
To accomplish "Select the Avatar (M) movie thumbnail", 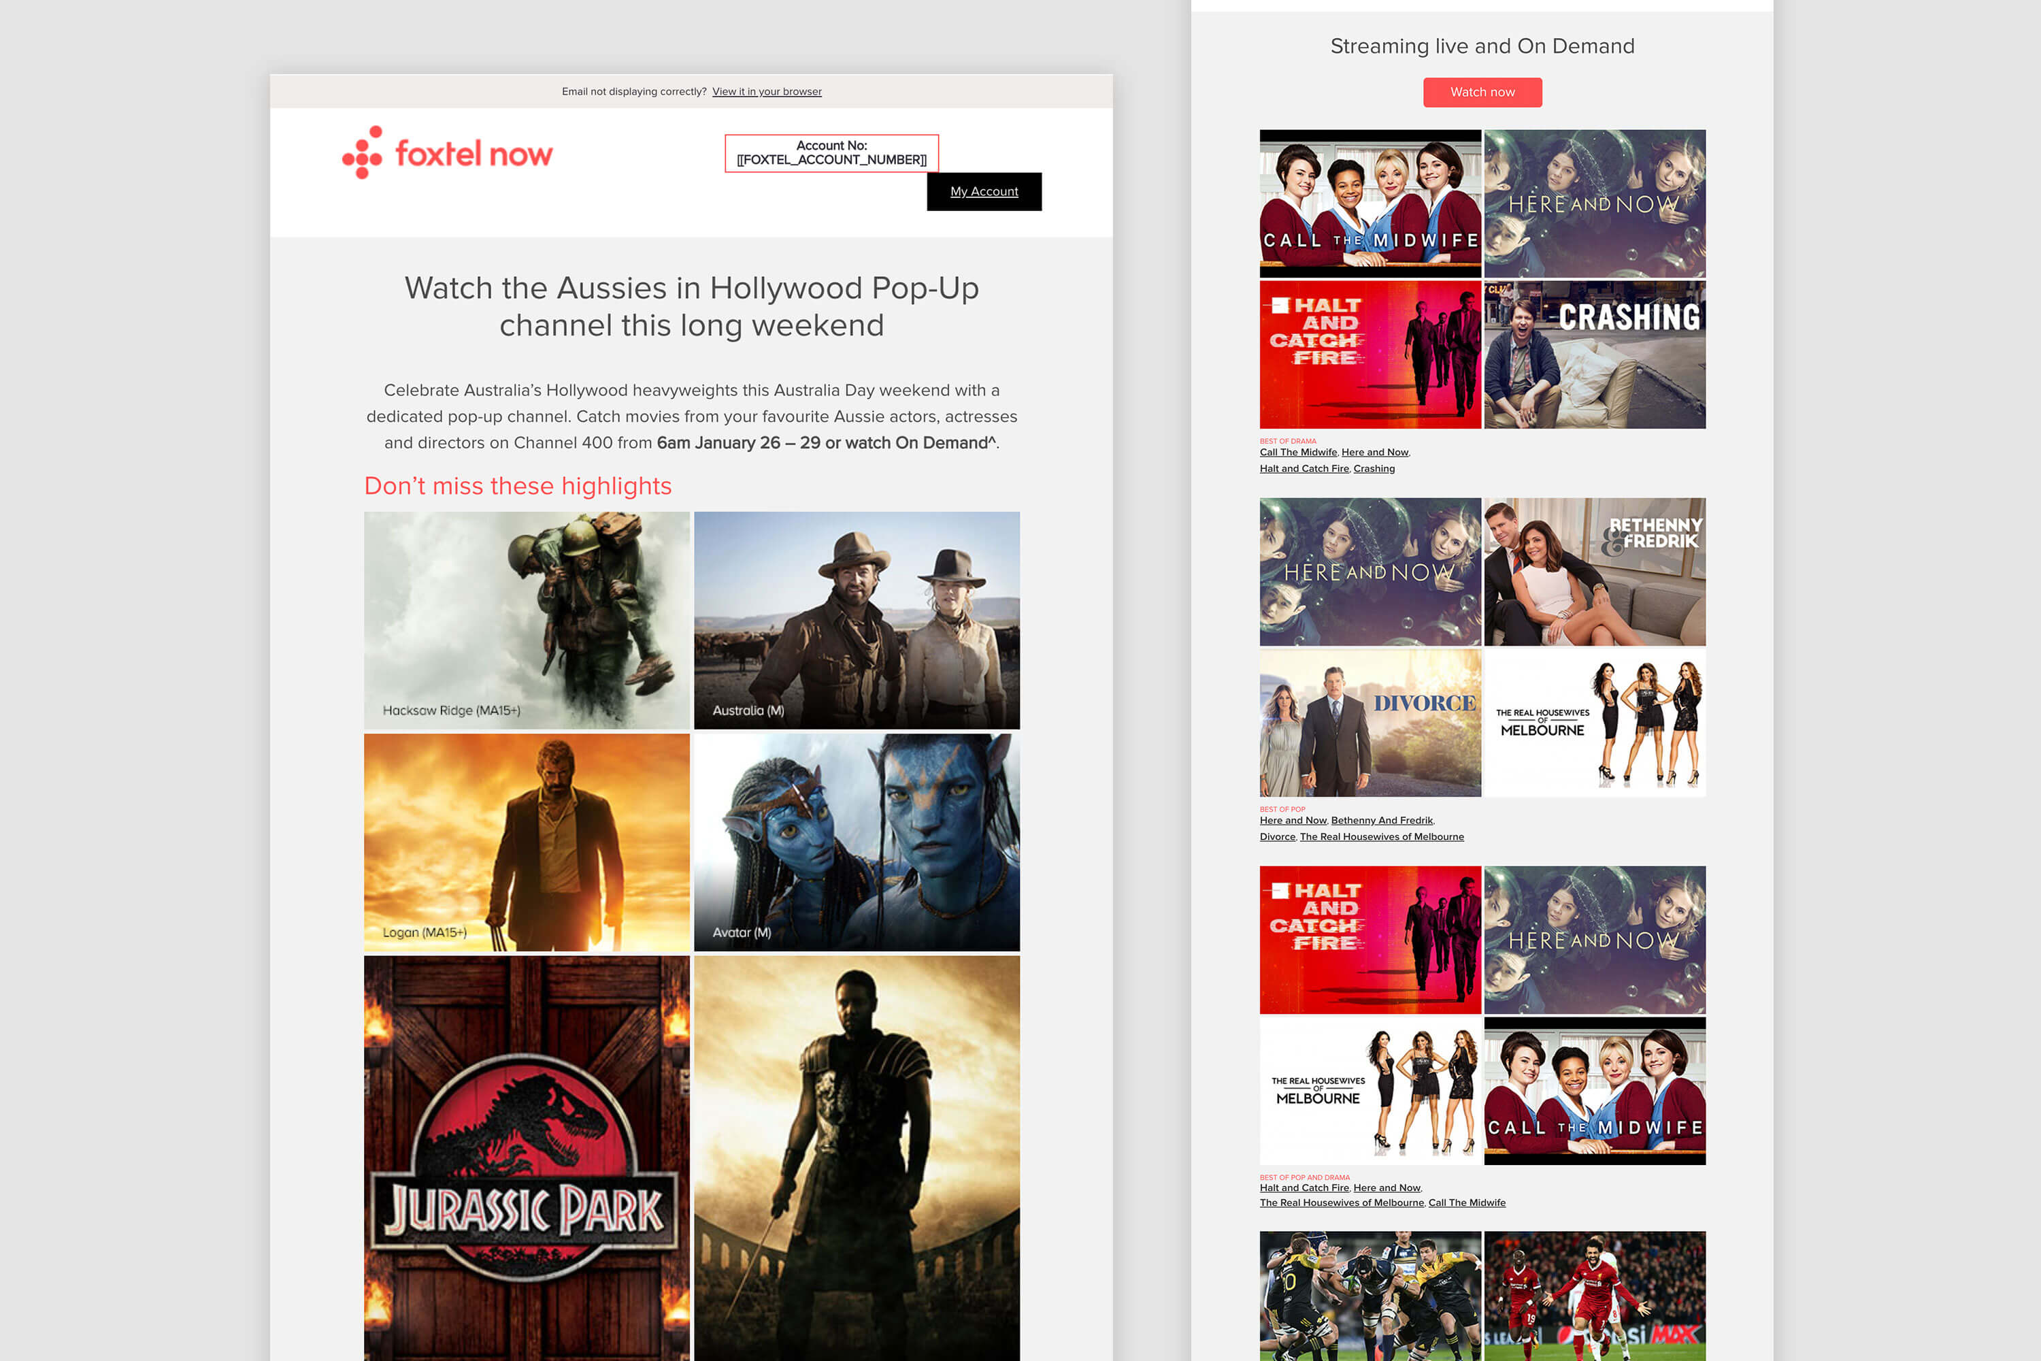I will 857,842.
